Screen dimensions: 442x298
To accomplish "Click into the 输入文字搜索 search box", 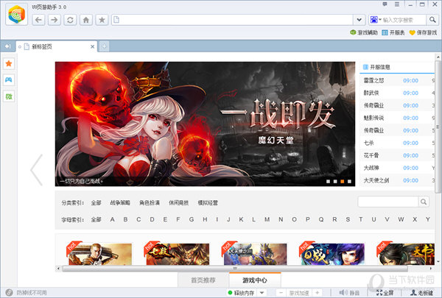I will [x=404, y=20].
